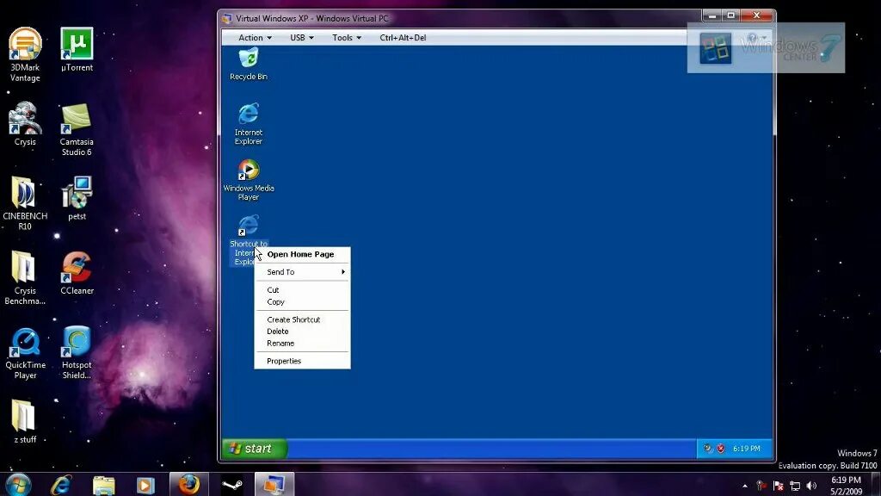Screen dimensions: 881x496
Task: Select Windows Media Player icon in XP
Action: click(249, 180)
